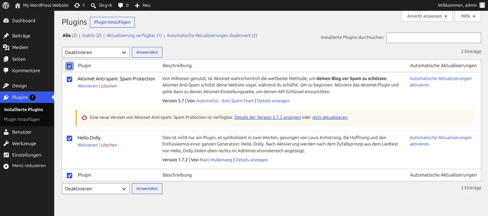Click the Plugin column header at top
488x216 pixels.
click(85, 66)
